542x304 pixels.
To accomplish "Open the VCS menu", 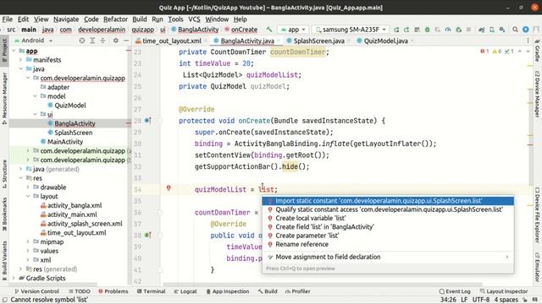I will coord(194,19).
